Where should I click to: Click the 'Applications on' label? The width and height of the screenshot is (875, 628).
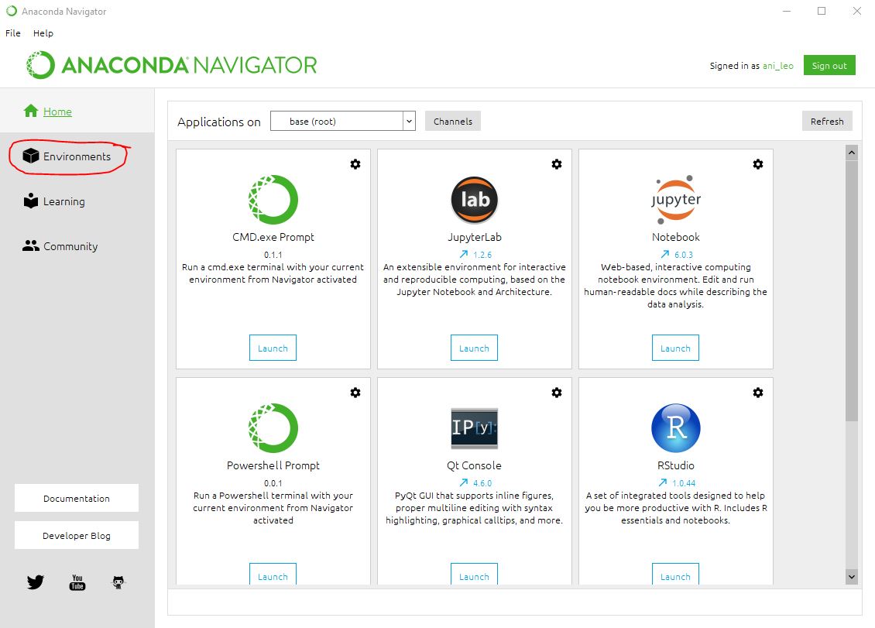tap(218, 122)
